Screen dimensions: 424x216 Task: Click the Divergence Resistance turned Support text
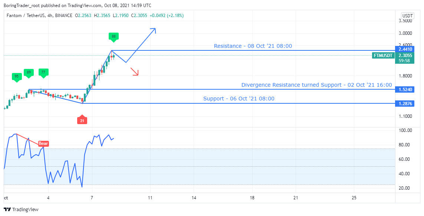click(x=317, y=85)
